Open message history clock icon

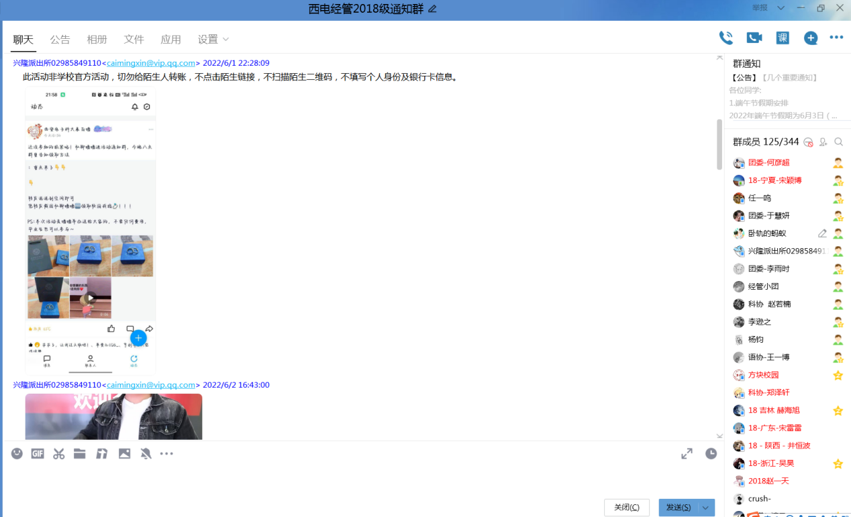[711, 454]
